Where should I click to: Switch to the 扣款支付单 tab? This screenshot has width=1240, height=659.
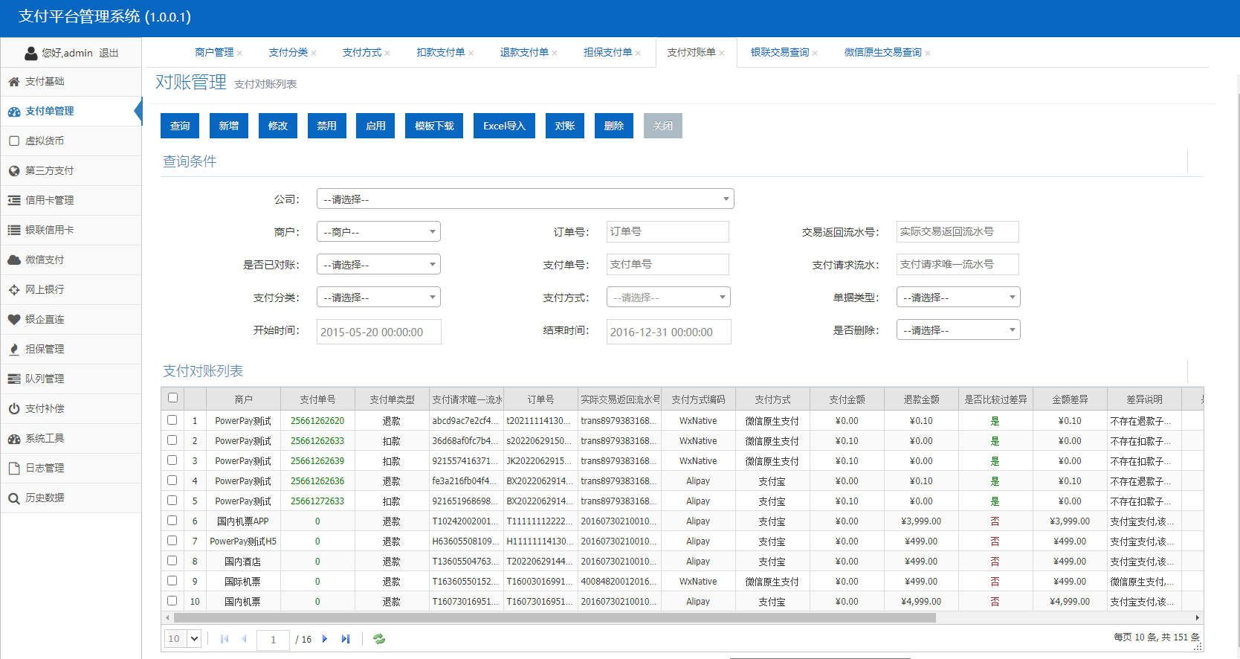441,53
